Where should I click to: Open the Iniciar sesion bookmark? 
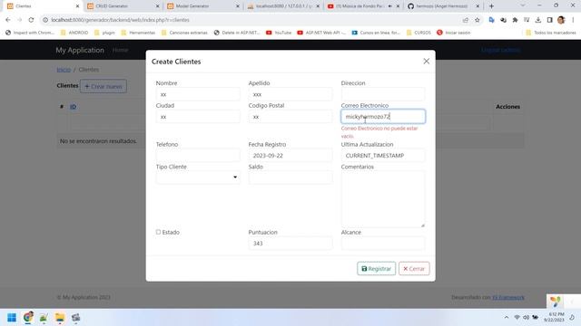point(454,33)
